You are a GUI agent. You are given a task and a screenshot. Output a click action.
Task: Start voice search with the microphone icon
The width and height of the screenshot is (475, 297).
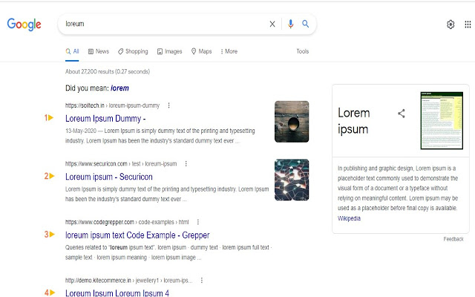pos(290,24)
